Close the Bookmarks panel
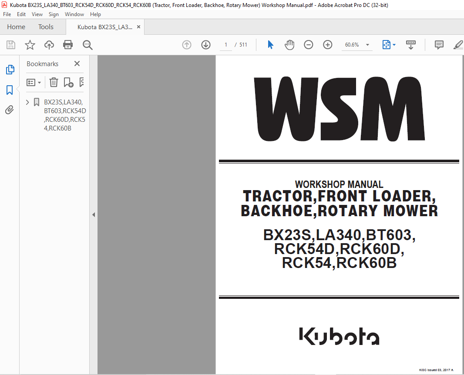The height and width of the screenshot is (375, 464). click(x=77, y=64)
